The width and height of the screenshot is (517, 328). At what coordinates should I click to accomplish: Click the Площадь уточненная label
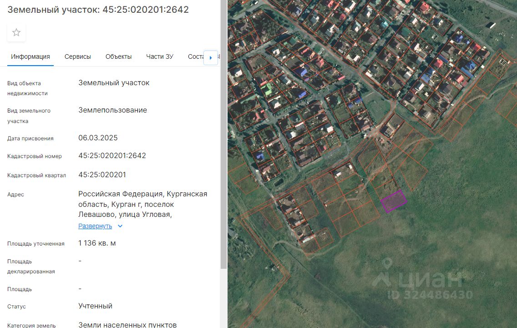tap(36, 244)
